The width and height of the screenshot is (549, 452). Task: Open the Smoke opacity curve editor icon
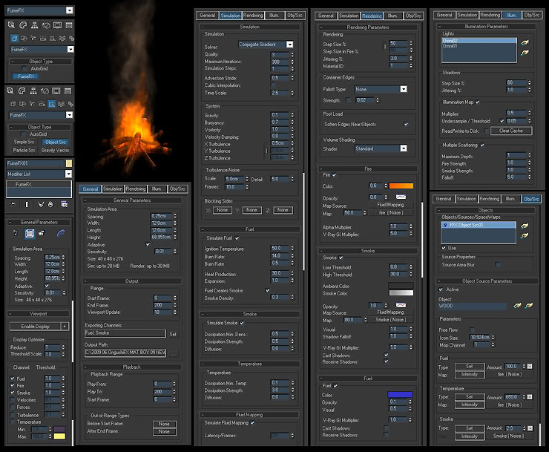[401, 305]
